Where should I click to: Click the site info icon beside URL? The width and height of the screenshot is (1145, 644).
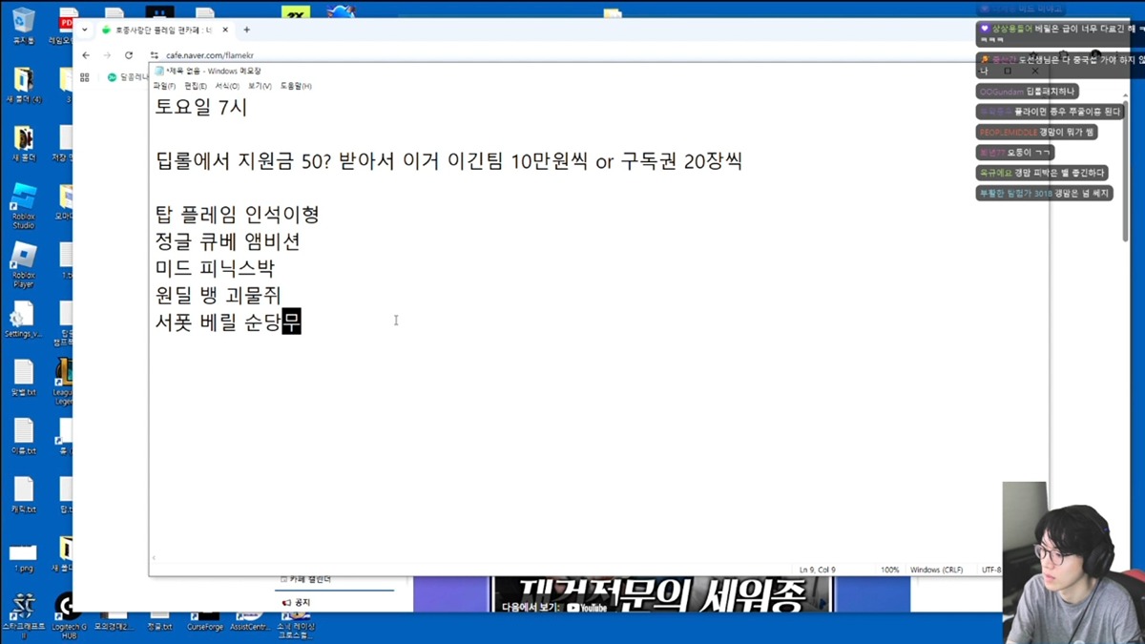(x=155, y=55)
